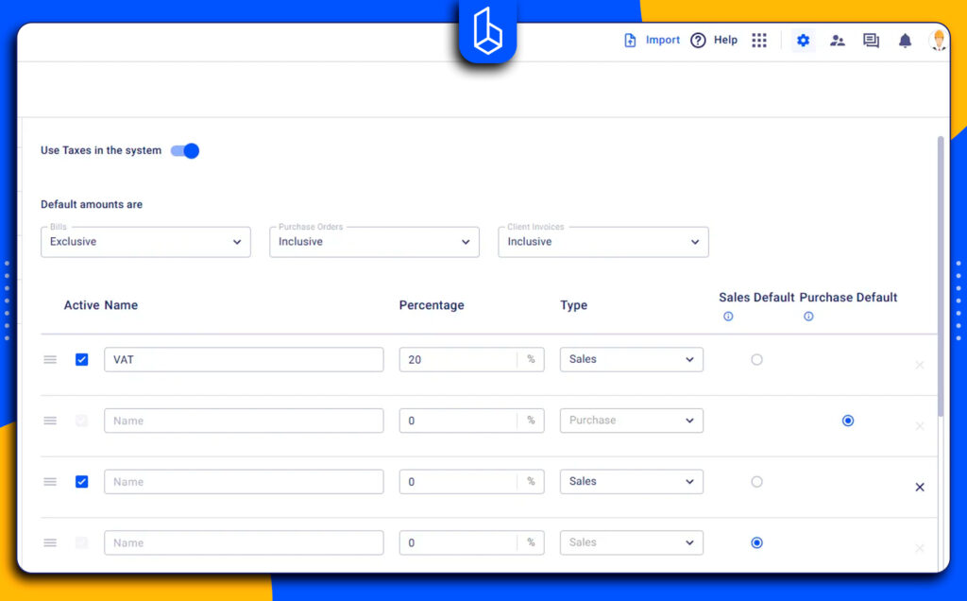This screenshot has height=601, width=967.
Task: Open the settings gear icon
Action: click(x=803, y=41)
